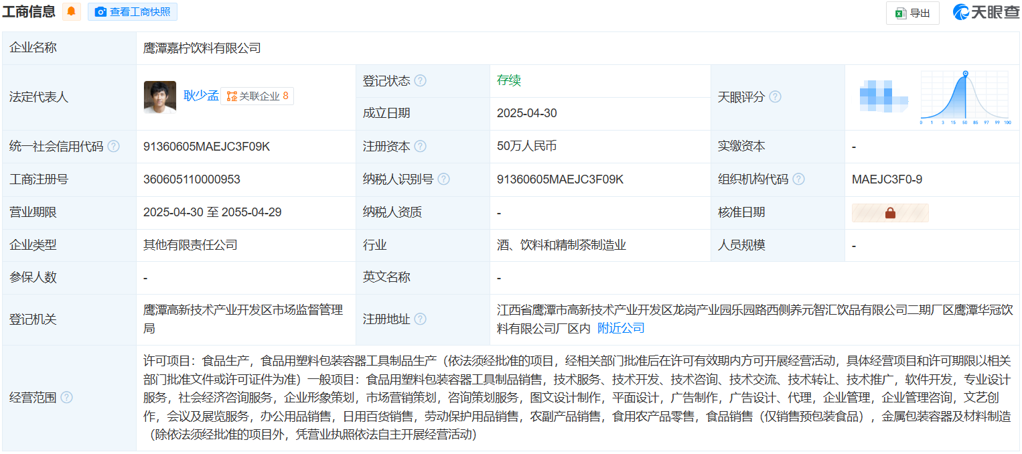Click help icon beside 经营范围

[66, 398]
